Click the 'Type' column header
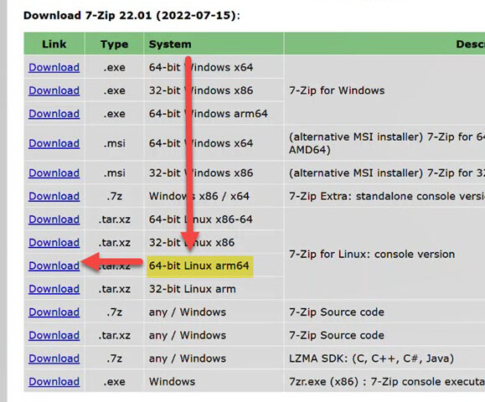The width and height of the screenshot is (485, 402). (114, 44)
